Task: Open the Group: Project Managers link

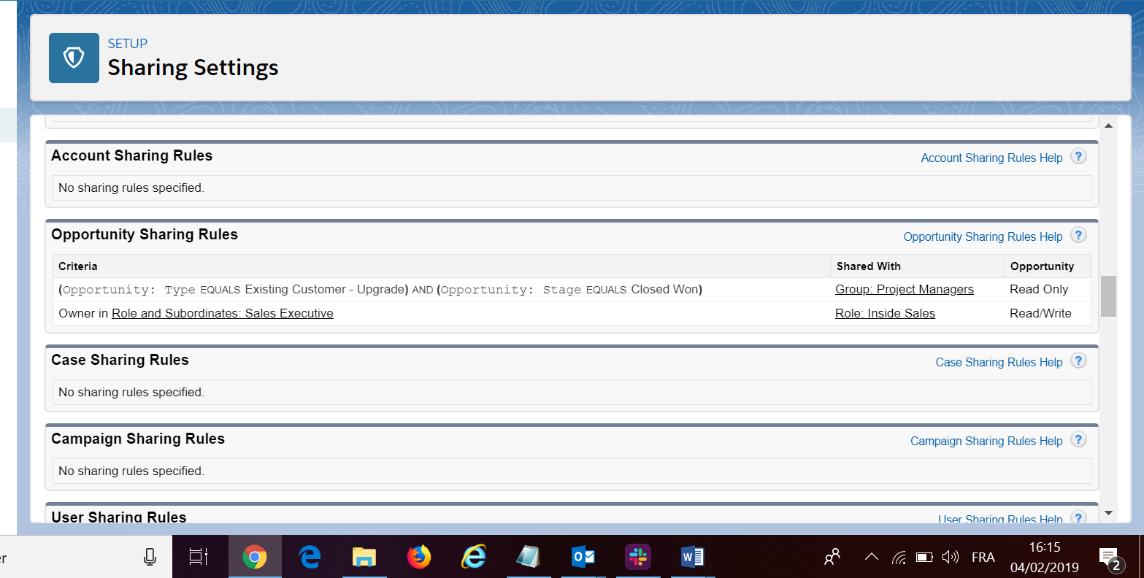Action: point(905,290)
